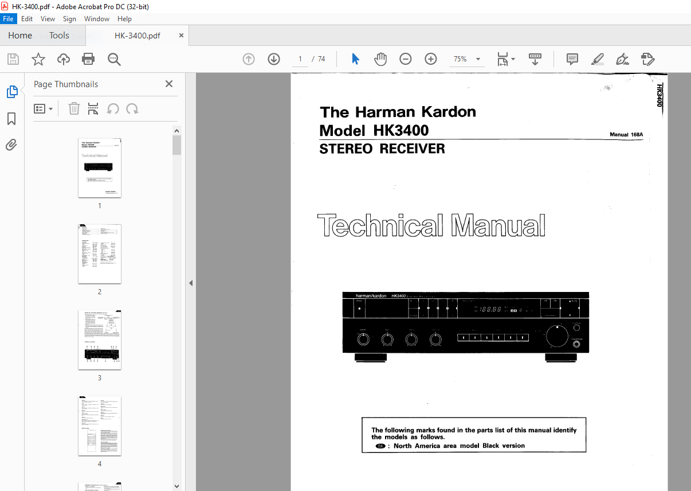
Task: Open the Find text search tool
Action: pos(114,59)
